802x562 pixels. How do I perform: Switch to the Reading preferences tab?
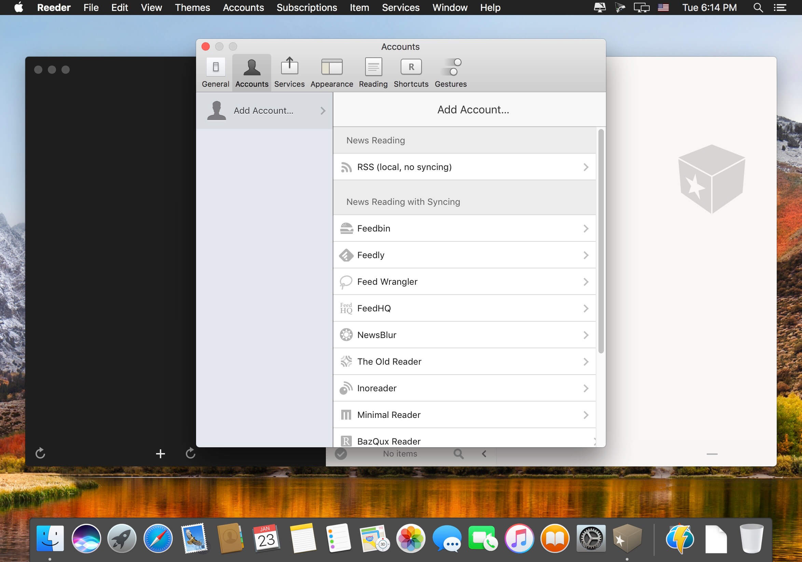click(x=373, y=73)
